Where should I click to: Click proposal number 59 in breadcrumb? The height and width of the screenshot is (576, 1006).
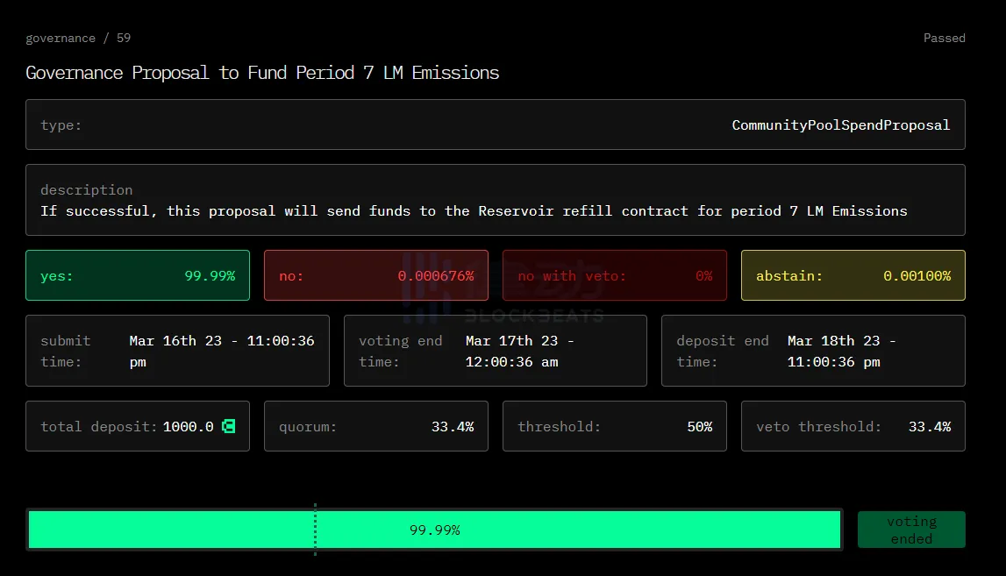[124, 39]
